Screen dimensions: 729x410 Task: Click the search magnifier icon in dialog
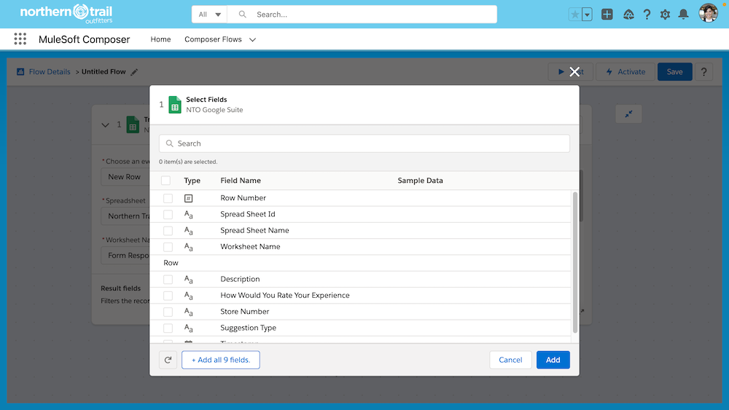click(x=170, y=143)
